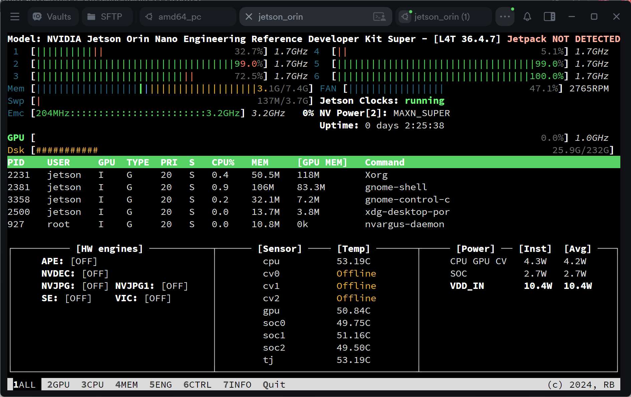Click the 2765RPM fan value

tap(589, 89)
